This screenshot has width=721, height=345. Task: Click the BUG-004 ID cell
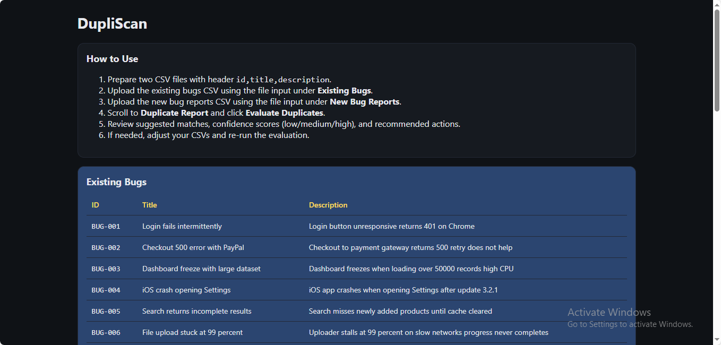pyautogui.click(x=106, y=290)
